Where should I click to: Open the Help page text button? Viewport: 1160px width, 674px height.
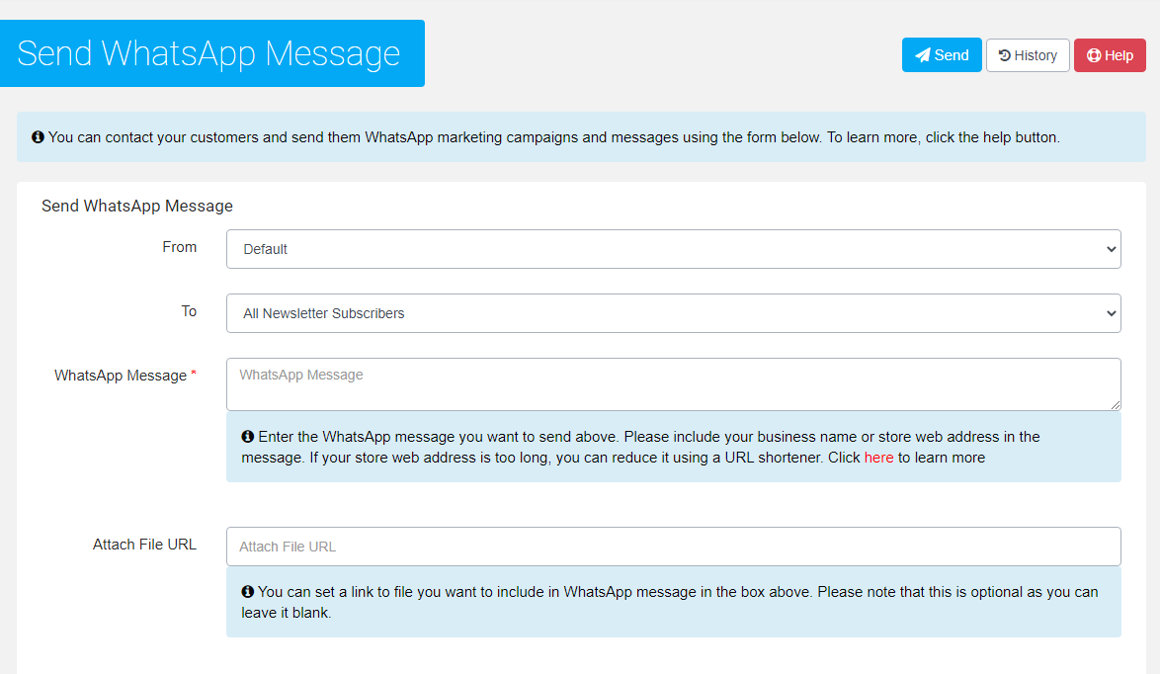pos(1119,55)
